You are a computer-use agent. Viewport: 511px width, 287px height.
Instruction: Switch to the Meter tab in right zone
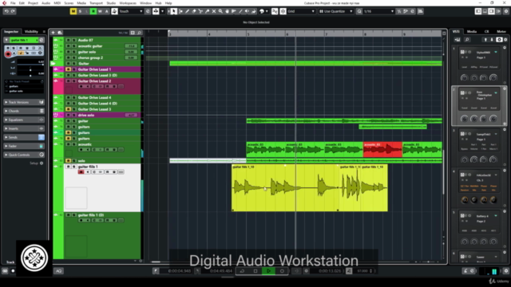(501, 32)
